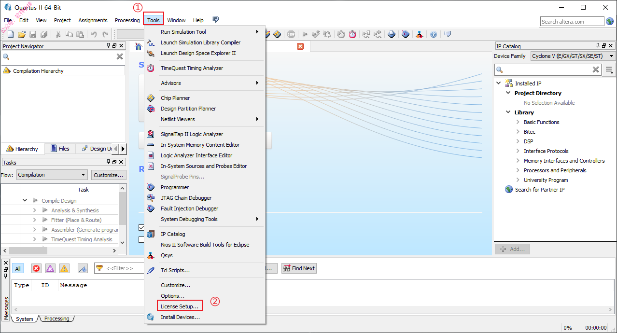The image size is (617, 333).
Task: Open TimeQuest Timing Analyzer from menu
Action: pos(206,68)
